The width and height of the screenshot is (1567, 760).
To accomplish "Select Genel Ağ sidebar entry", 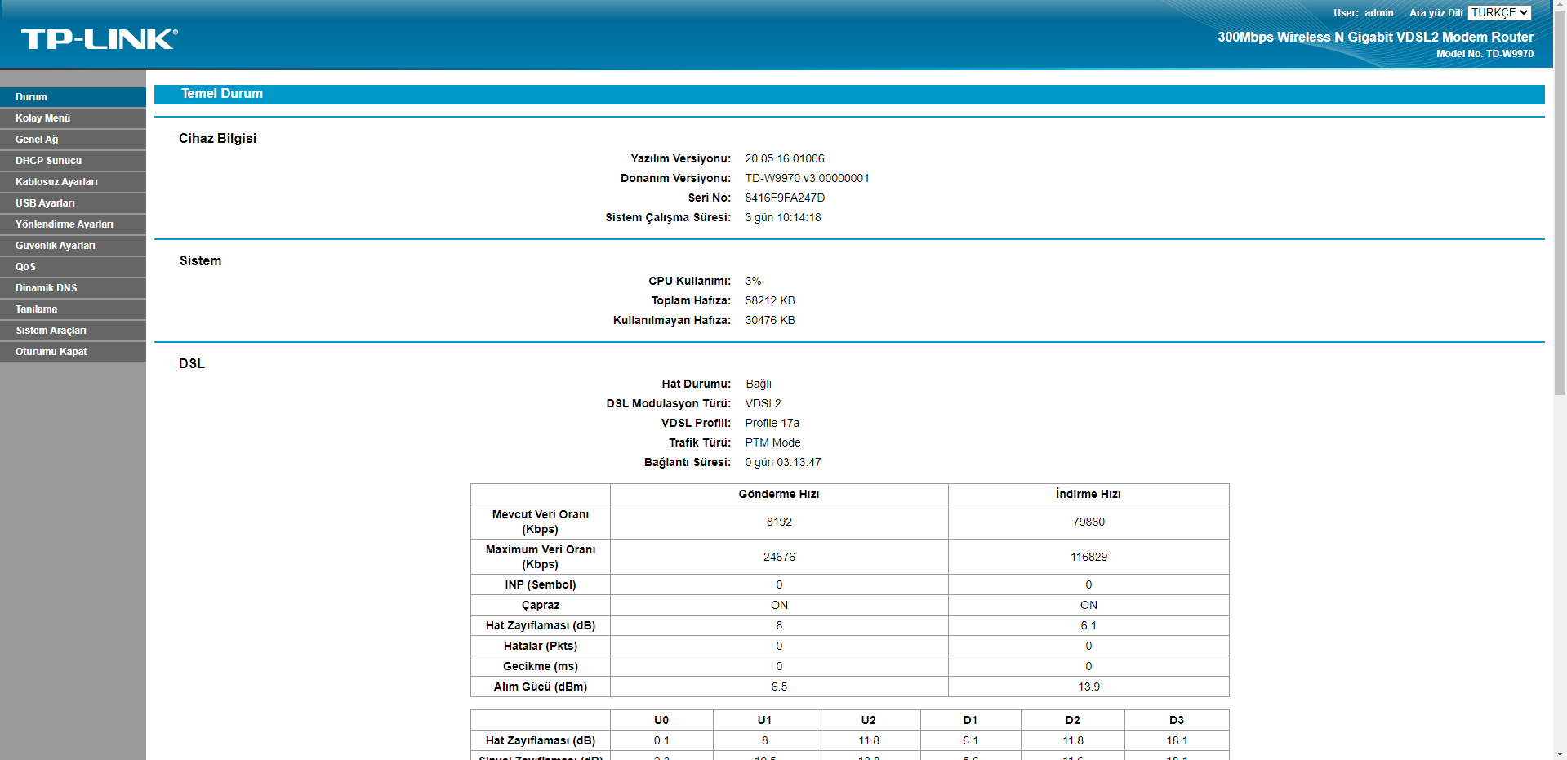I will 73,140.
